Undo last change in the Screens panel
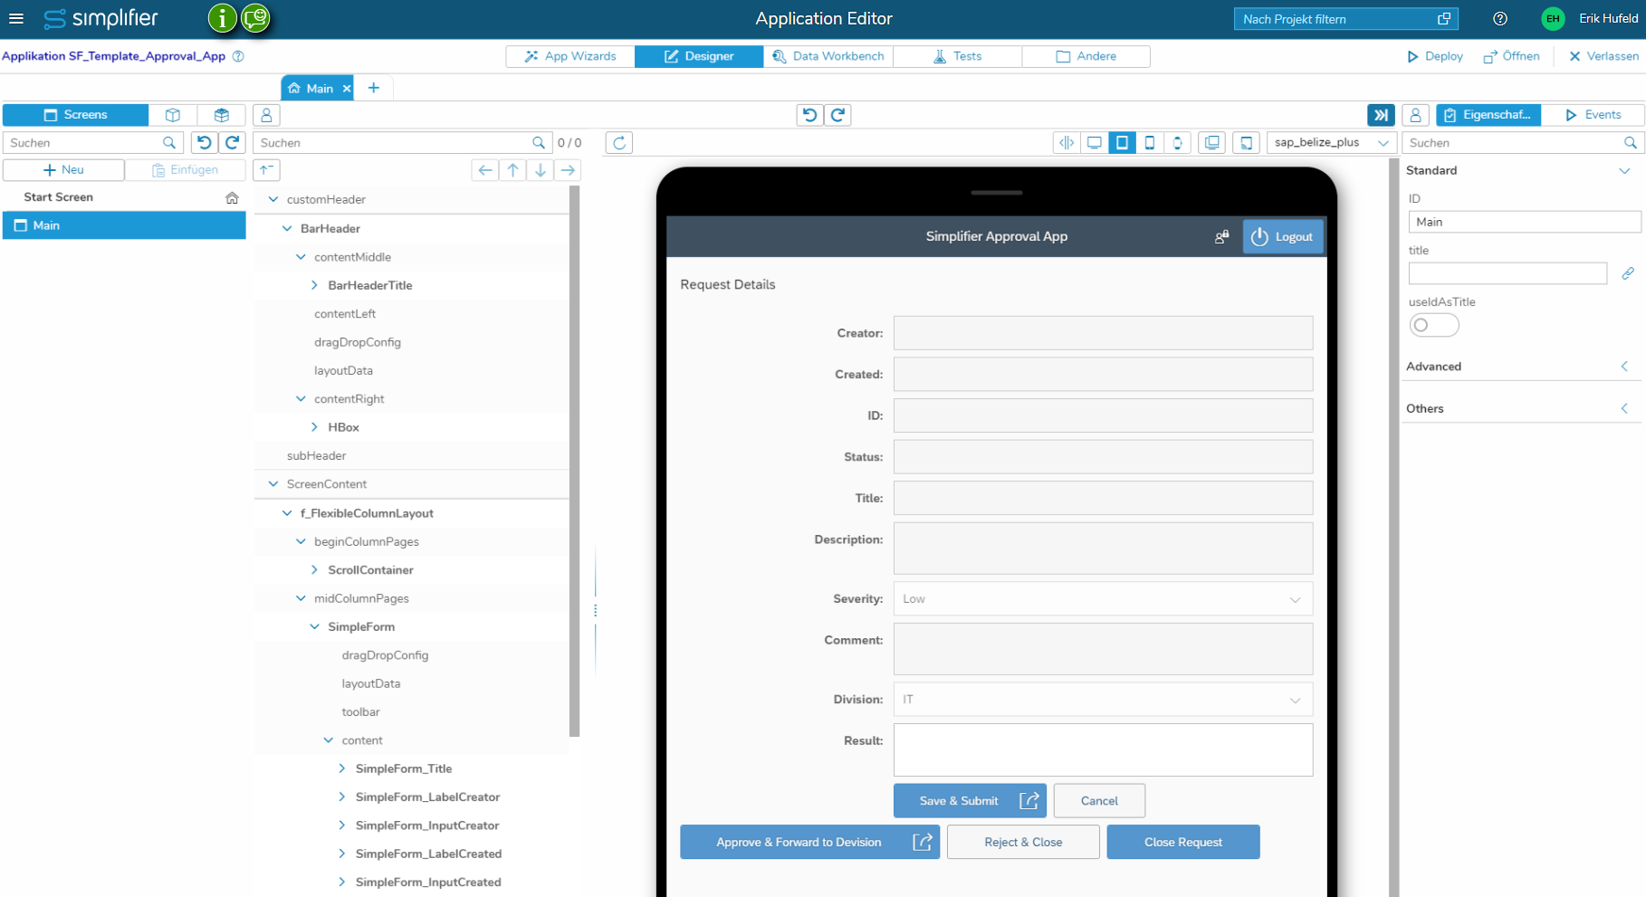 tap(205, 142)
